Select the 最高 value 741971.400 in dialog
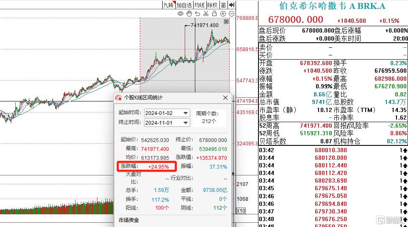Screen dimensions: 408x227 155,149
